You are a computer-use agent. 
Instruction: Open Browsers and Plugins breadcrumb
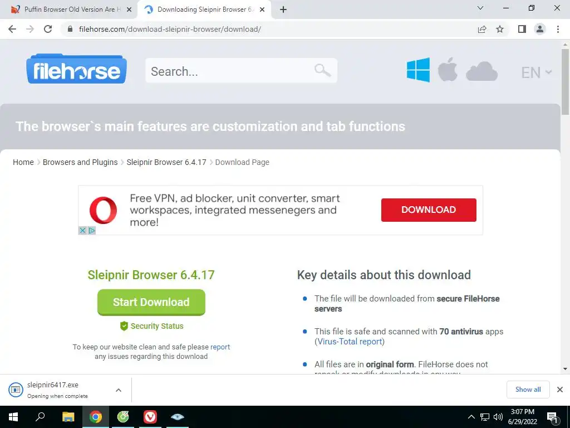(x=80, y=162)
